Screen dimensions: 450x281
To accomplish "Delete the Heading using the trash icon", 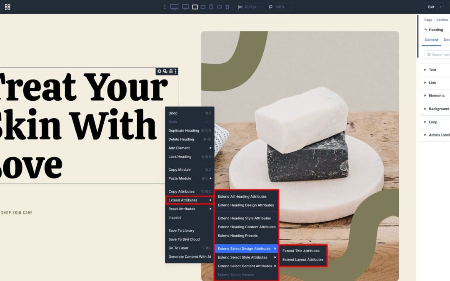I will point(170,71).
